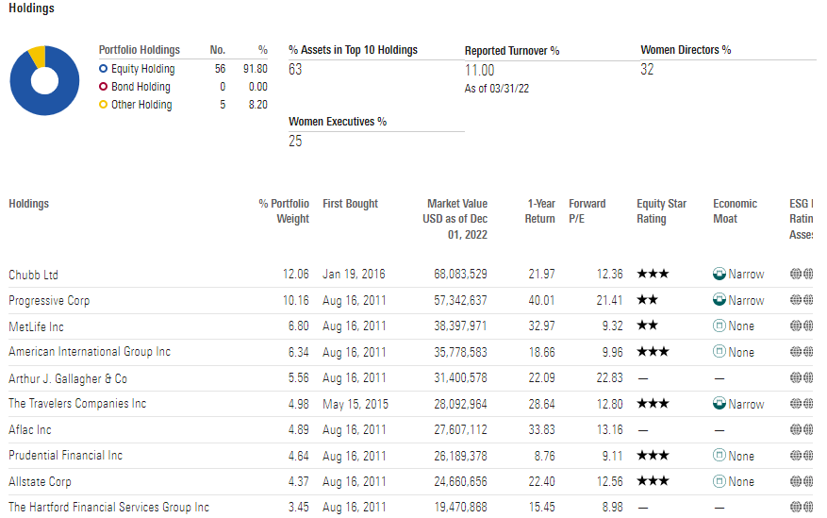Open Arthur J. Gallagher & Co link
The height and width of the screenshot is (518, 827).
tap(68, 378)
